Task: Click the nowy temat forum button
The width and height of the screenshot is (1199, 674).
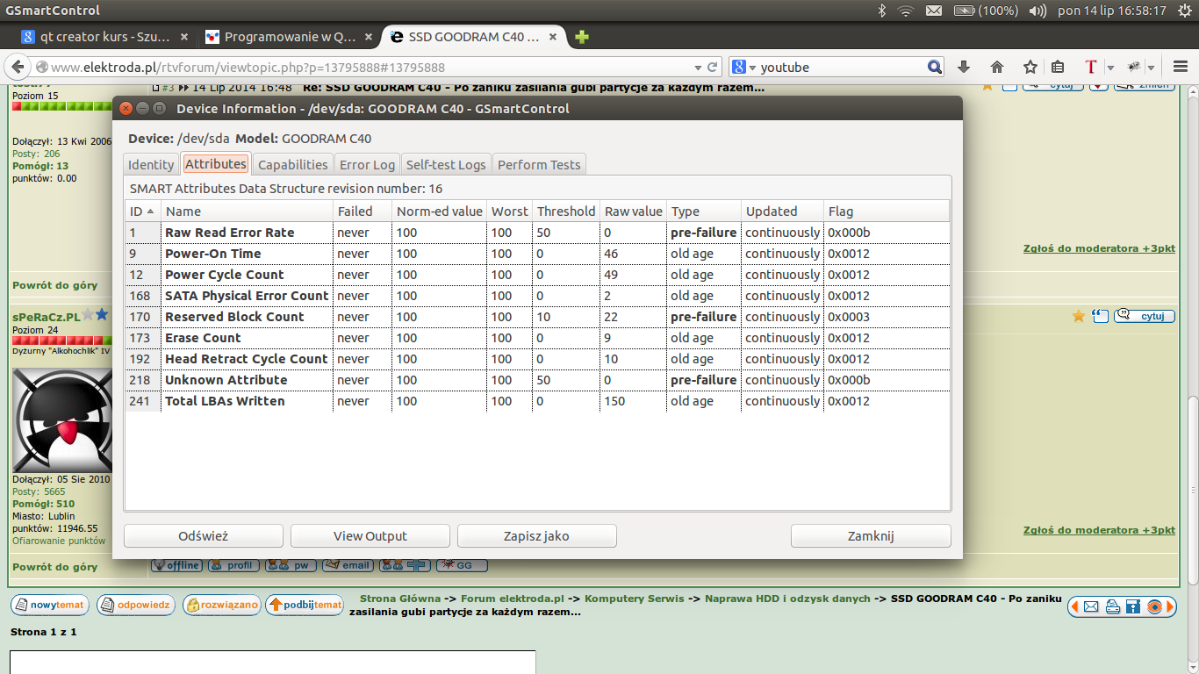Action: coord(50,605)
